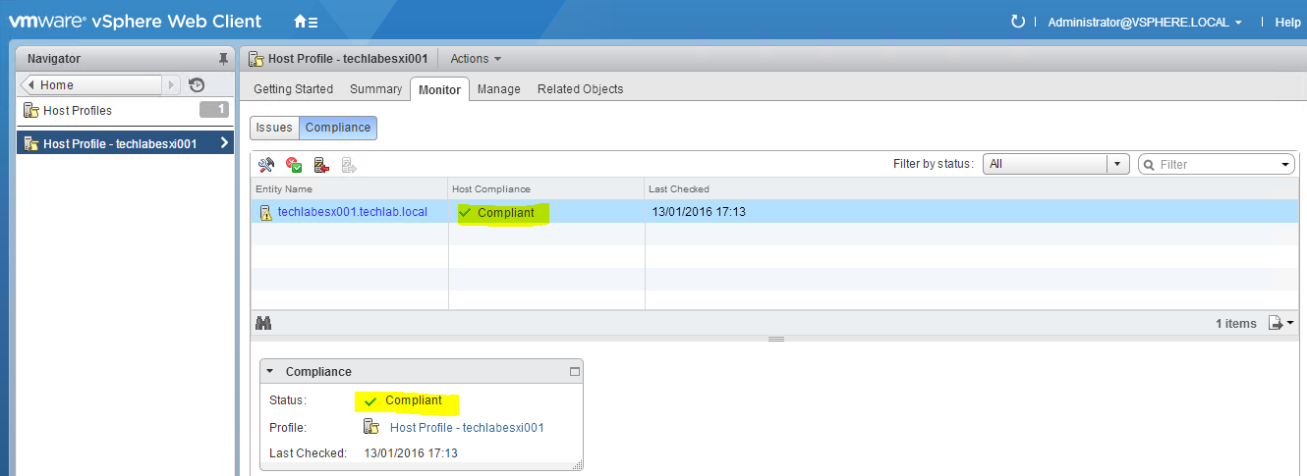
Task: Open the Host Profile - techlabesxi001 profile link
Action: click(467, 428)
